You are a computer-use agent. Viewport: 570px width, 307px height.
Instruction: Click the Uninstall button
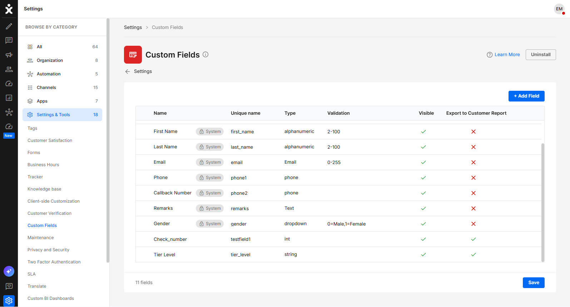click(541, 55)
